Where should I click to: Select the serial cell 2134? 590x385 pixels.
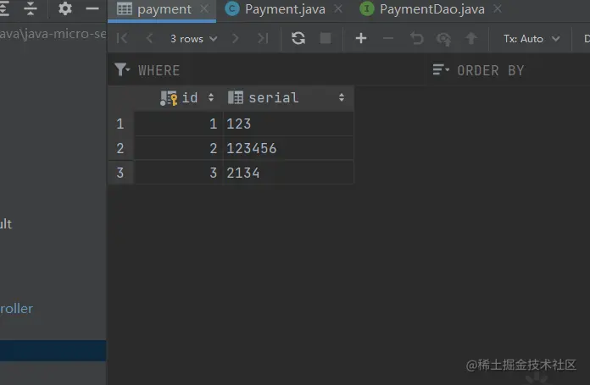pyautogui.click(x=288, y=173)
